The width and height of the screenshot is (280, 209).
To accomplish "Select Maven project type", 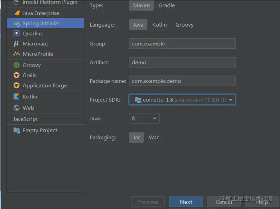I will 141,5.
